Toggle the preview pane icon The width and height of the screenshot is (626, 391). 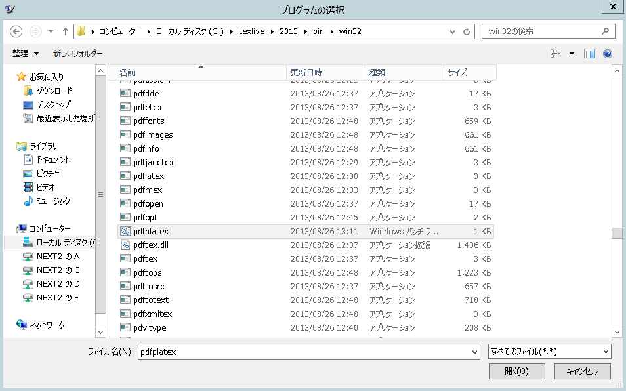tap(589, 54)
